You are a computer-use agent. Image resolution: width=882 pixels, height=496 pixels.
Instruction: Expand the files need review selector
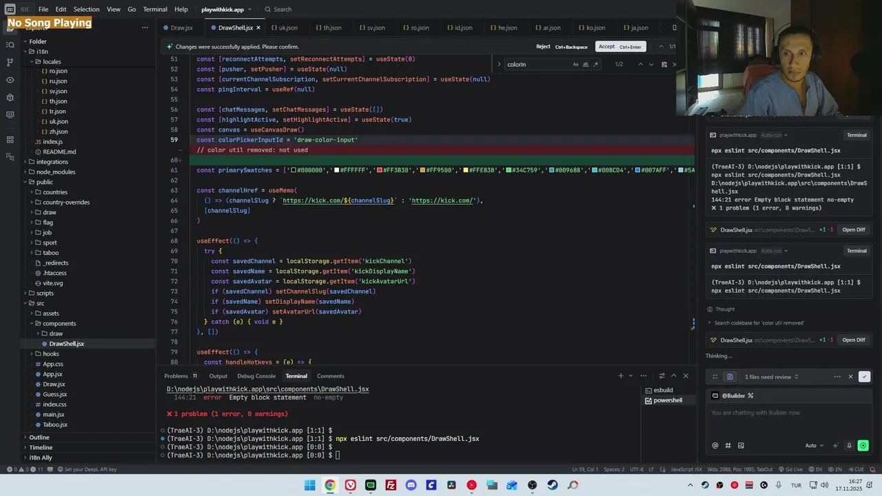771,377
